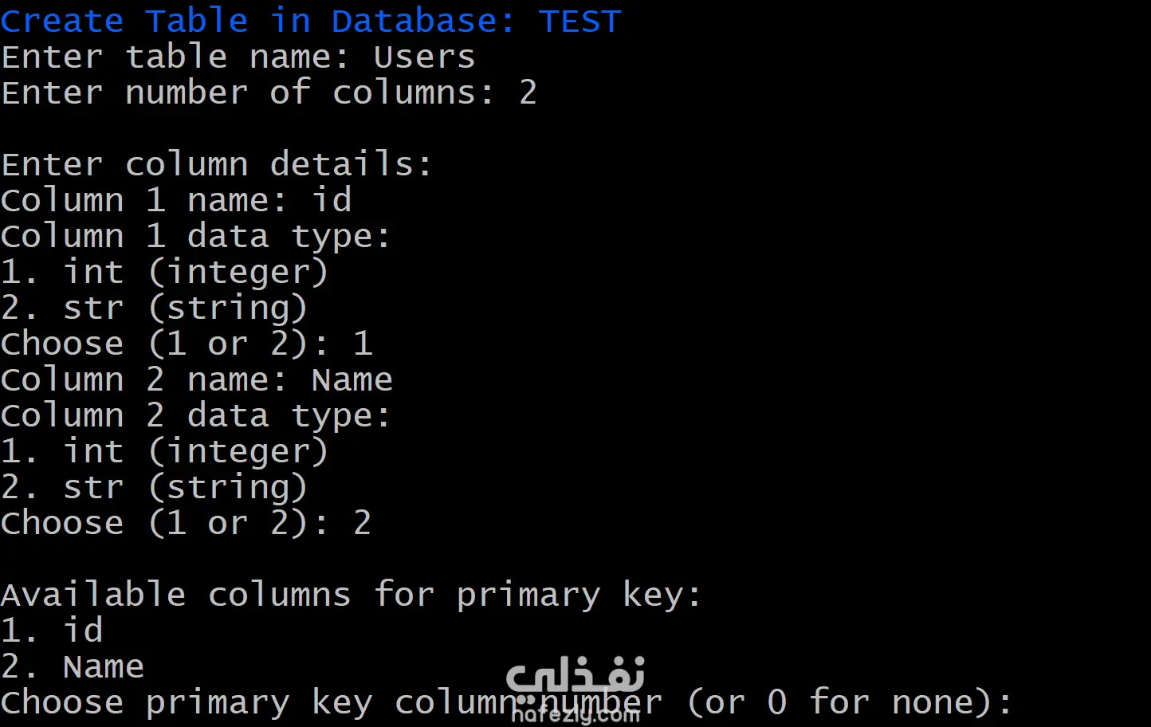Open the nafezly.com watermark link

(x=575, y=715)
